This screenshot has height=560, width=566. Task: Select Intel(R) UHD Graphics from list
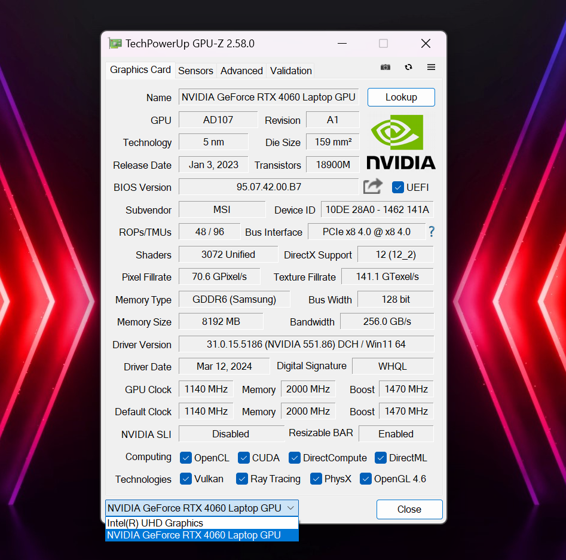[202, 523]
